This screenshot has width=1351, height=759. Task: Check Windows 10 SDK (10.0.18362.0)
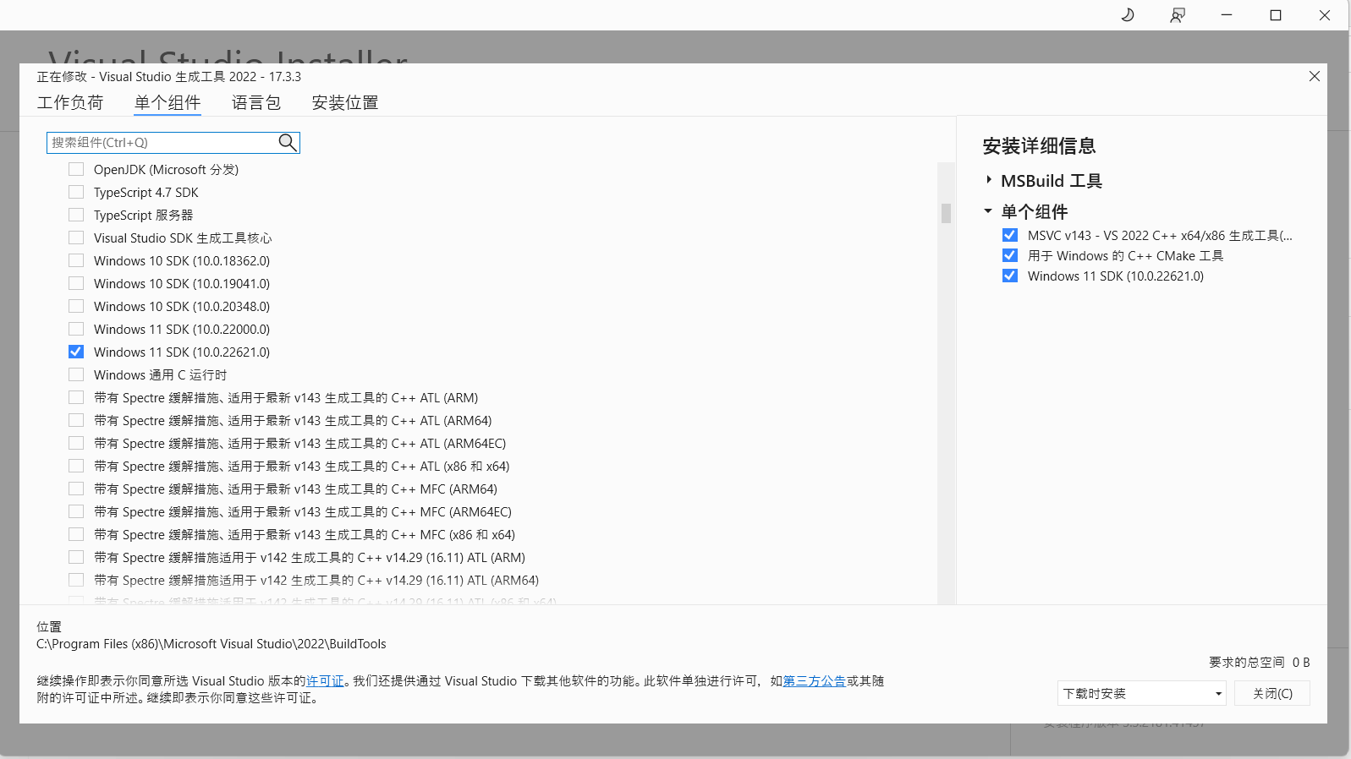[x=76, y=260]
